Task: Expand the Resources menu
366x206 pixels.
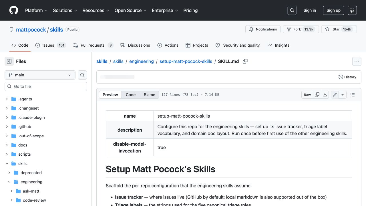Action: [x=96, y=10]
